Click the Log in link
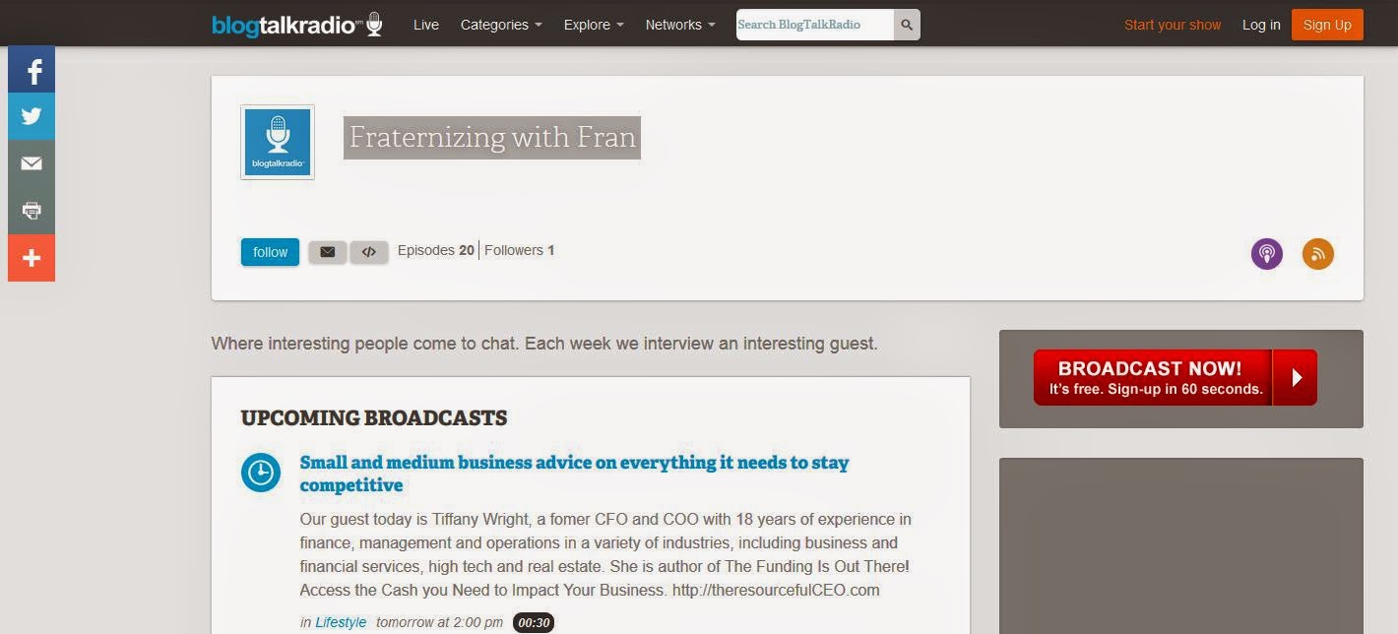1398x634 pixels. tap(1261, 25)
